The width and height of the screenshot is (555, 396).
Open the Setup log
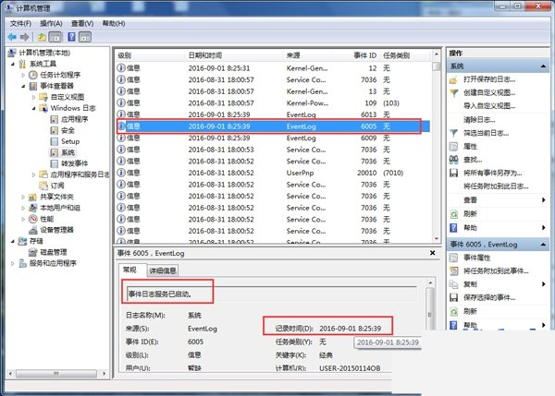[70, 141]
